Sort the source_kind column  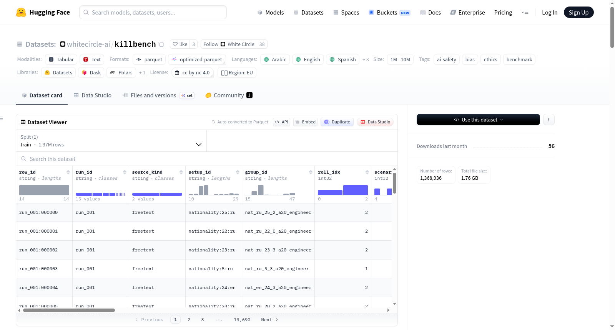pos(181,172)
